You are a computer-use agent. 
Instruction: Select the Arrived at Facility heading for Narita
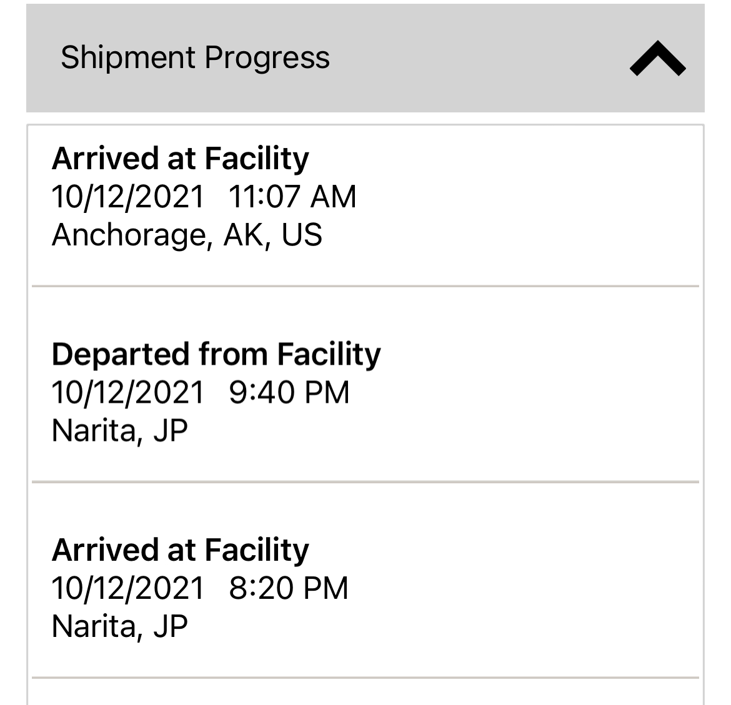point(180,550)
